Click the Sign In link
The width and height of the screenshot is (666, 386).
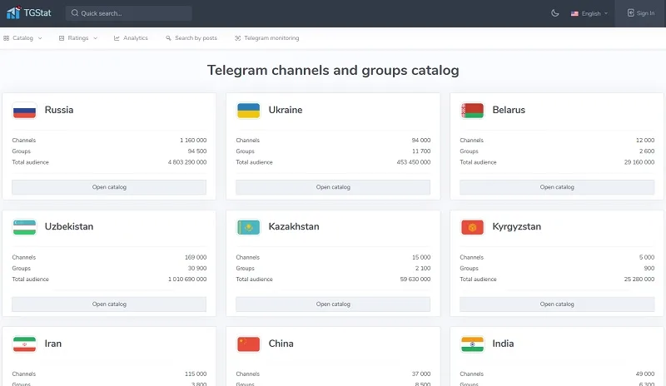[x=641, y=13]
